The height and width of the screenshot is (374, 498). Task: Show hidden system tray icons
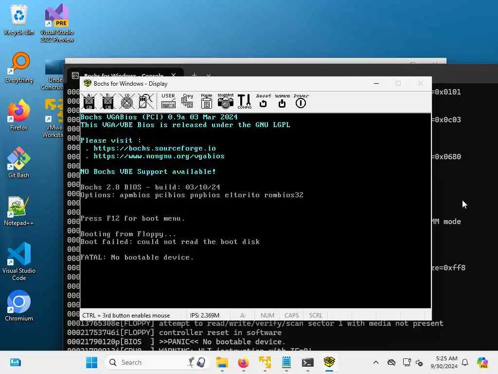point(376,362)
